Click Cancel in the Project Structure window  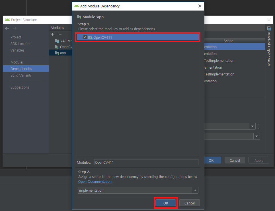235,160
